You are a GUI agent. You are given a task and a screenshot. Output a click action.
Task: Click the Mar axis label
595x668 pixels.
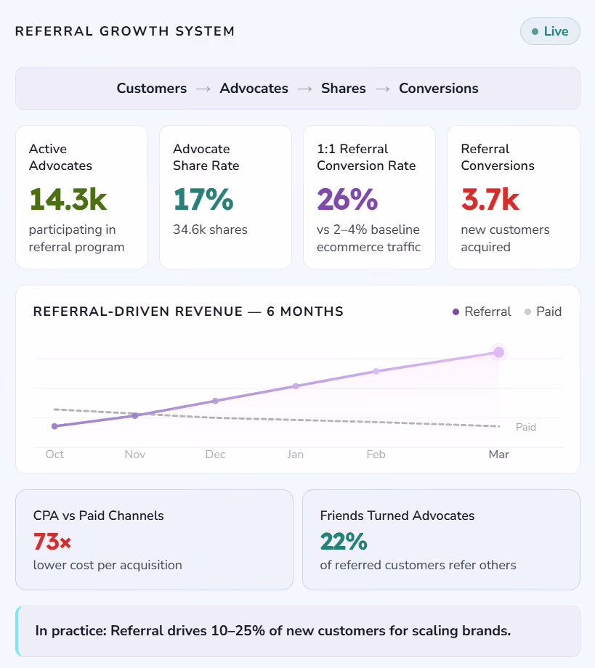click(498, 454)
